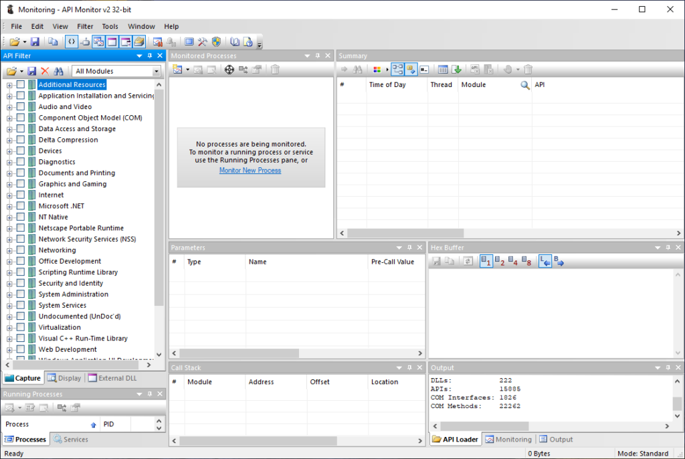Enable the Internet API category checkbox
This screenshot has width=685, height=459.
[21, 195]
